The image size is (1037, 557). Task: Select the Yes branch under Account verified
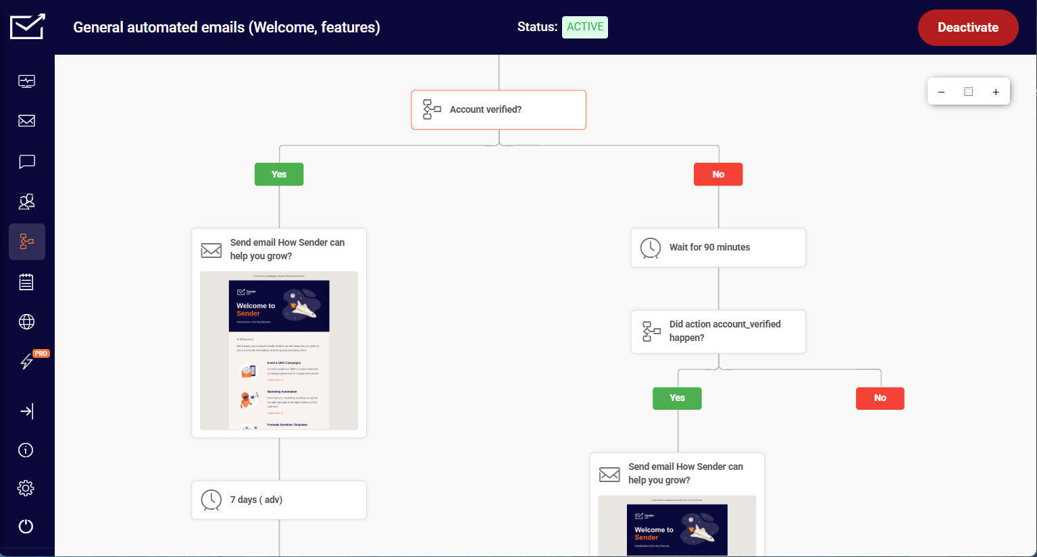tap(278, 174)
